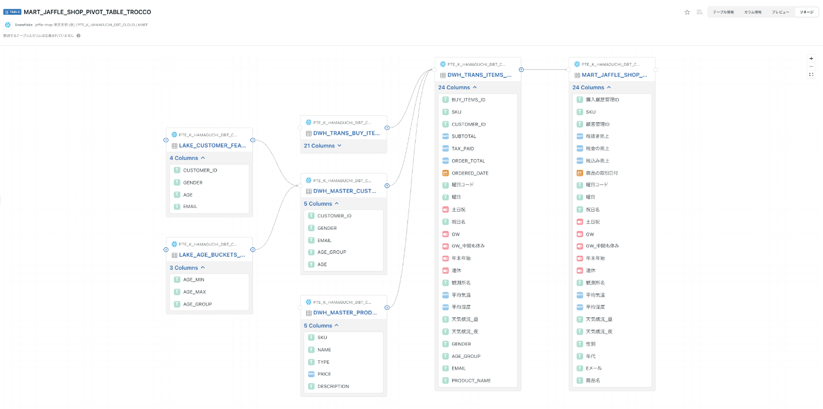
Task: Select the NAME column in DWH_MASTER_PROD
Action: 344,350
